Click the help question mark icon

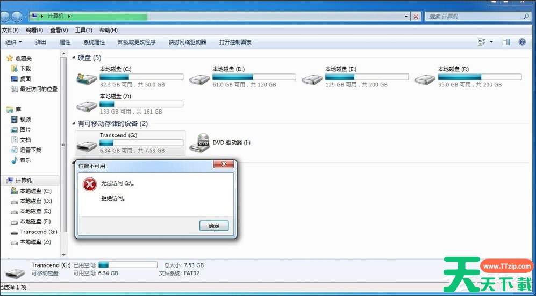coord(521,42)
